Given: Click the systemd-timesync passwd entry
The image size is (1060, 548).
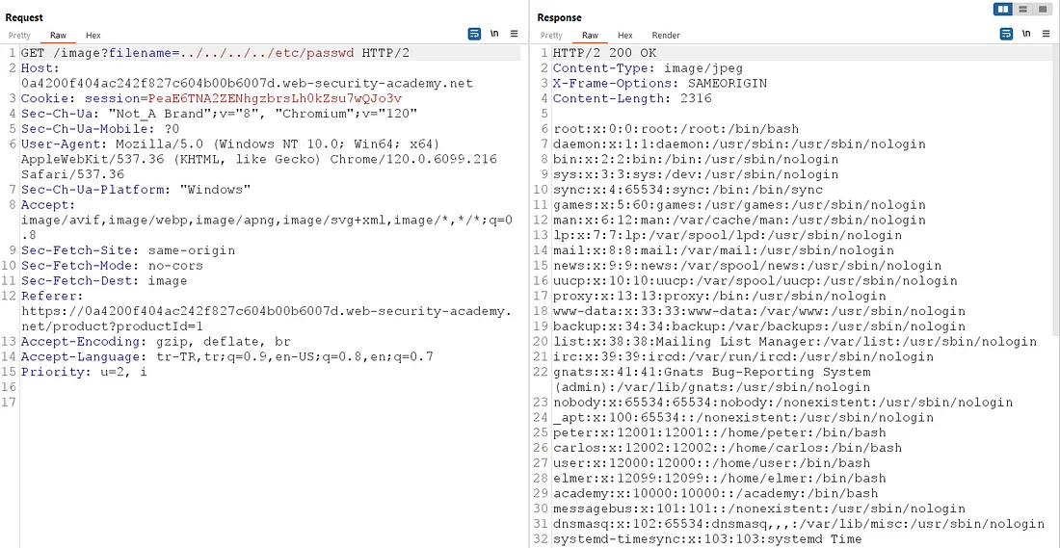Looking at the screenshot, I should click(x=708, y=539).
